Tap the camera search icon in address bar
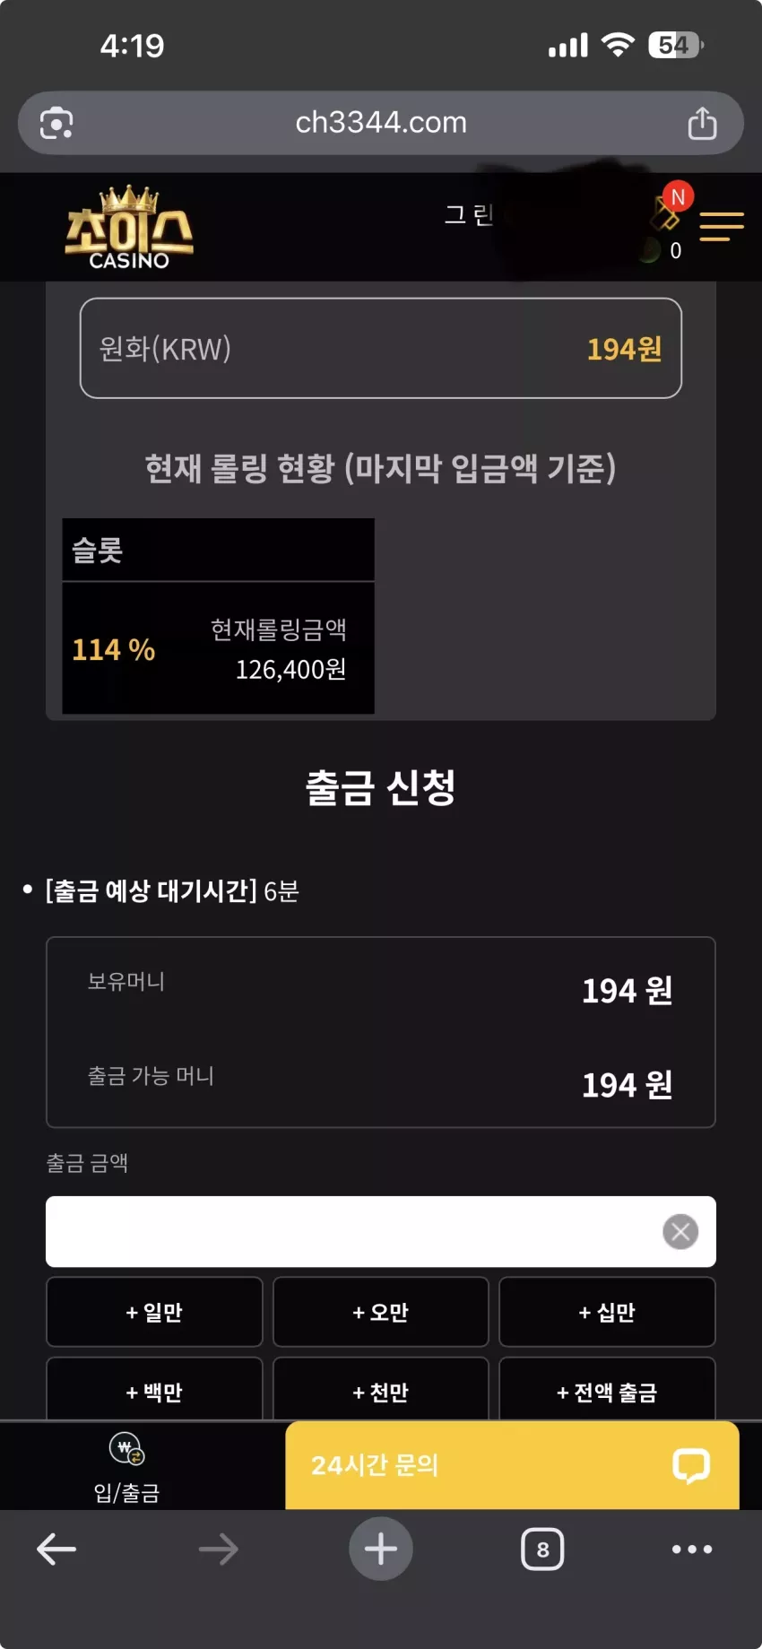 point(56,123)
